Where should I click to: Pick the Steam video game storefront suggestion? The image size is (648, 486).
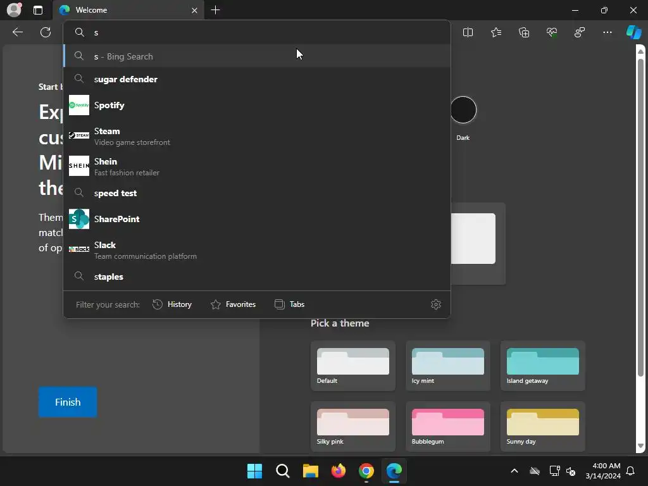click(x=257, y=136)
